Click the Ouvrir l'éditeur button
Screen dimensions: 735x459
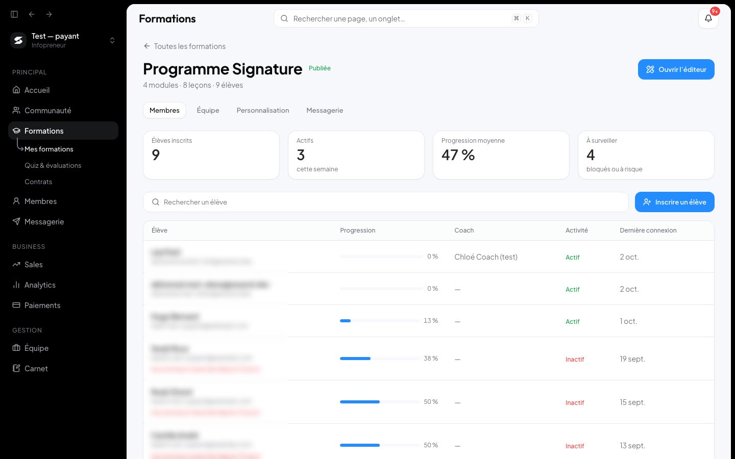(676, 69)
